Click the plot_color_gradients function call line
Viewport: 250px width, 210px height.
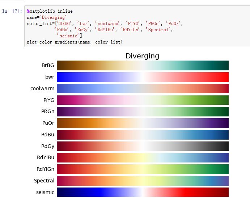[x=75, y=42]
